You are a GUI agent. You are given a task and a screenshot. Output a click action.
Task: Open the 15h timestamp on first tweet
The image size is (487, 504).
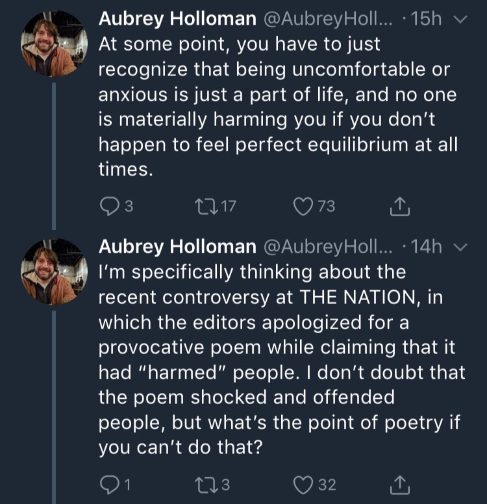click(x=427, y=19)
